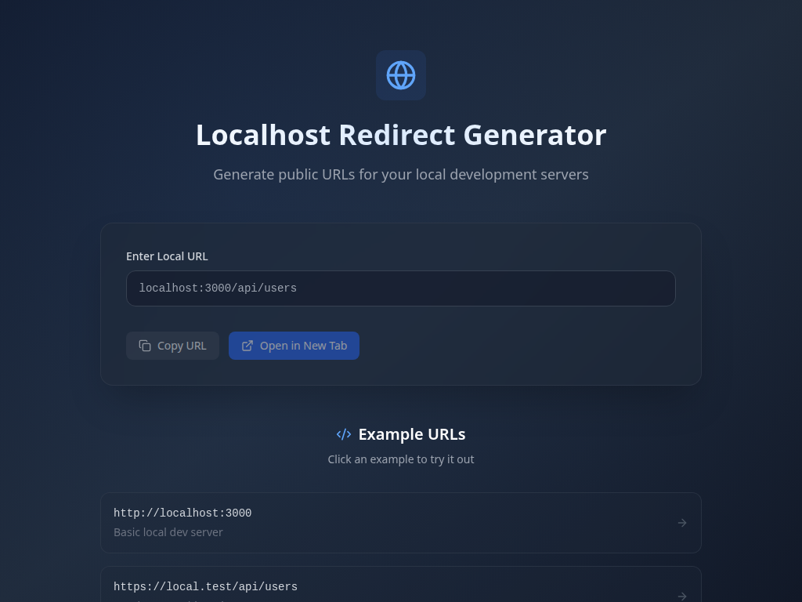The height and width of the screenshot is (602, 802).
Task: Click the 'Example URLs' heading text
Action: tap(412, 434)
